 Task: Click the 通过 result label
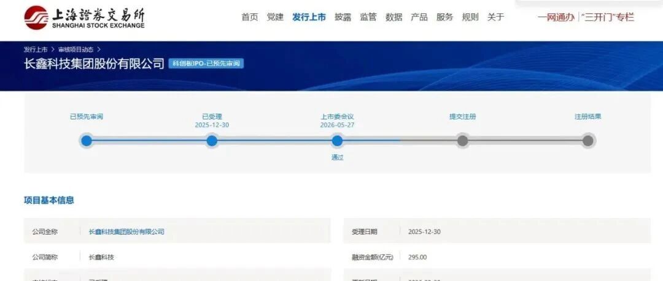click(338, 157)
